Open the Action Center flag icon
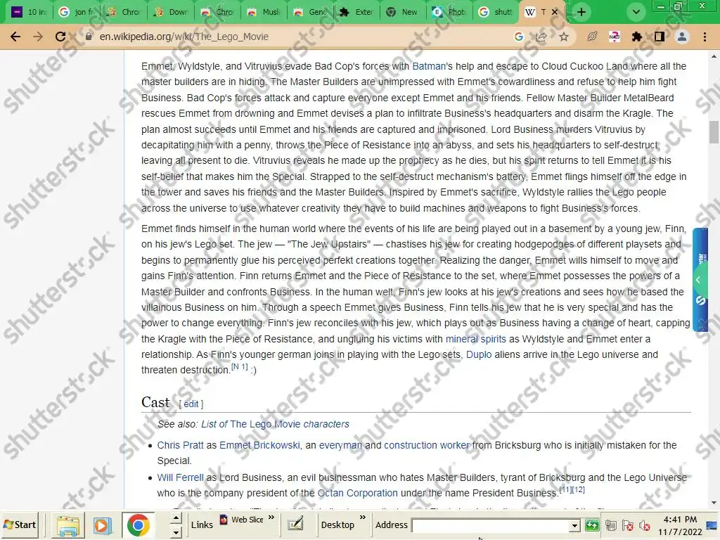The height and width of the screenshot is (540, 720). point(628,526)
